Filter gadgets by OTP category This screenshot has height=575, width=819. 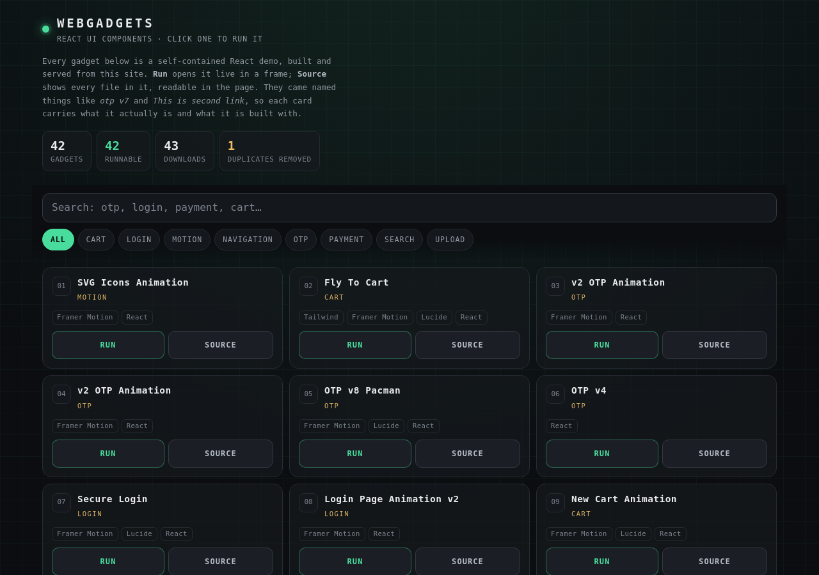pyautogui.click(x=301, y=240)
